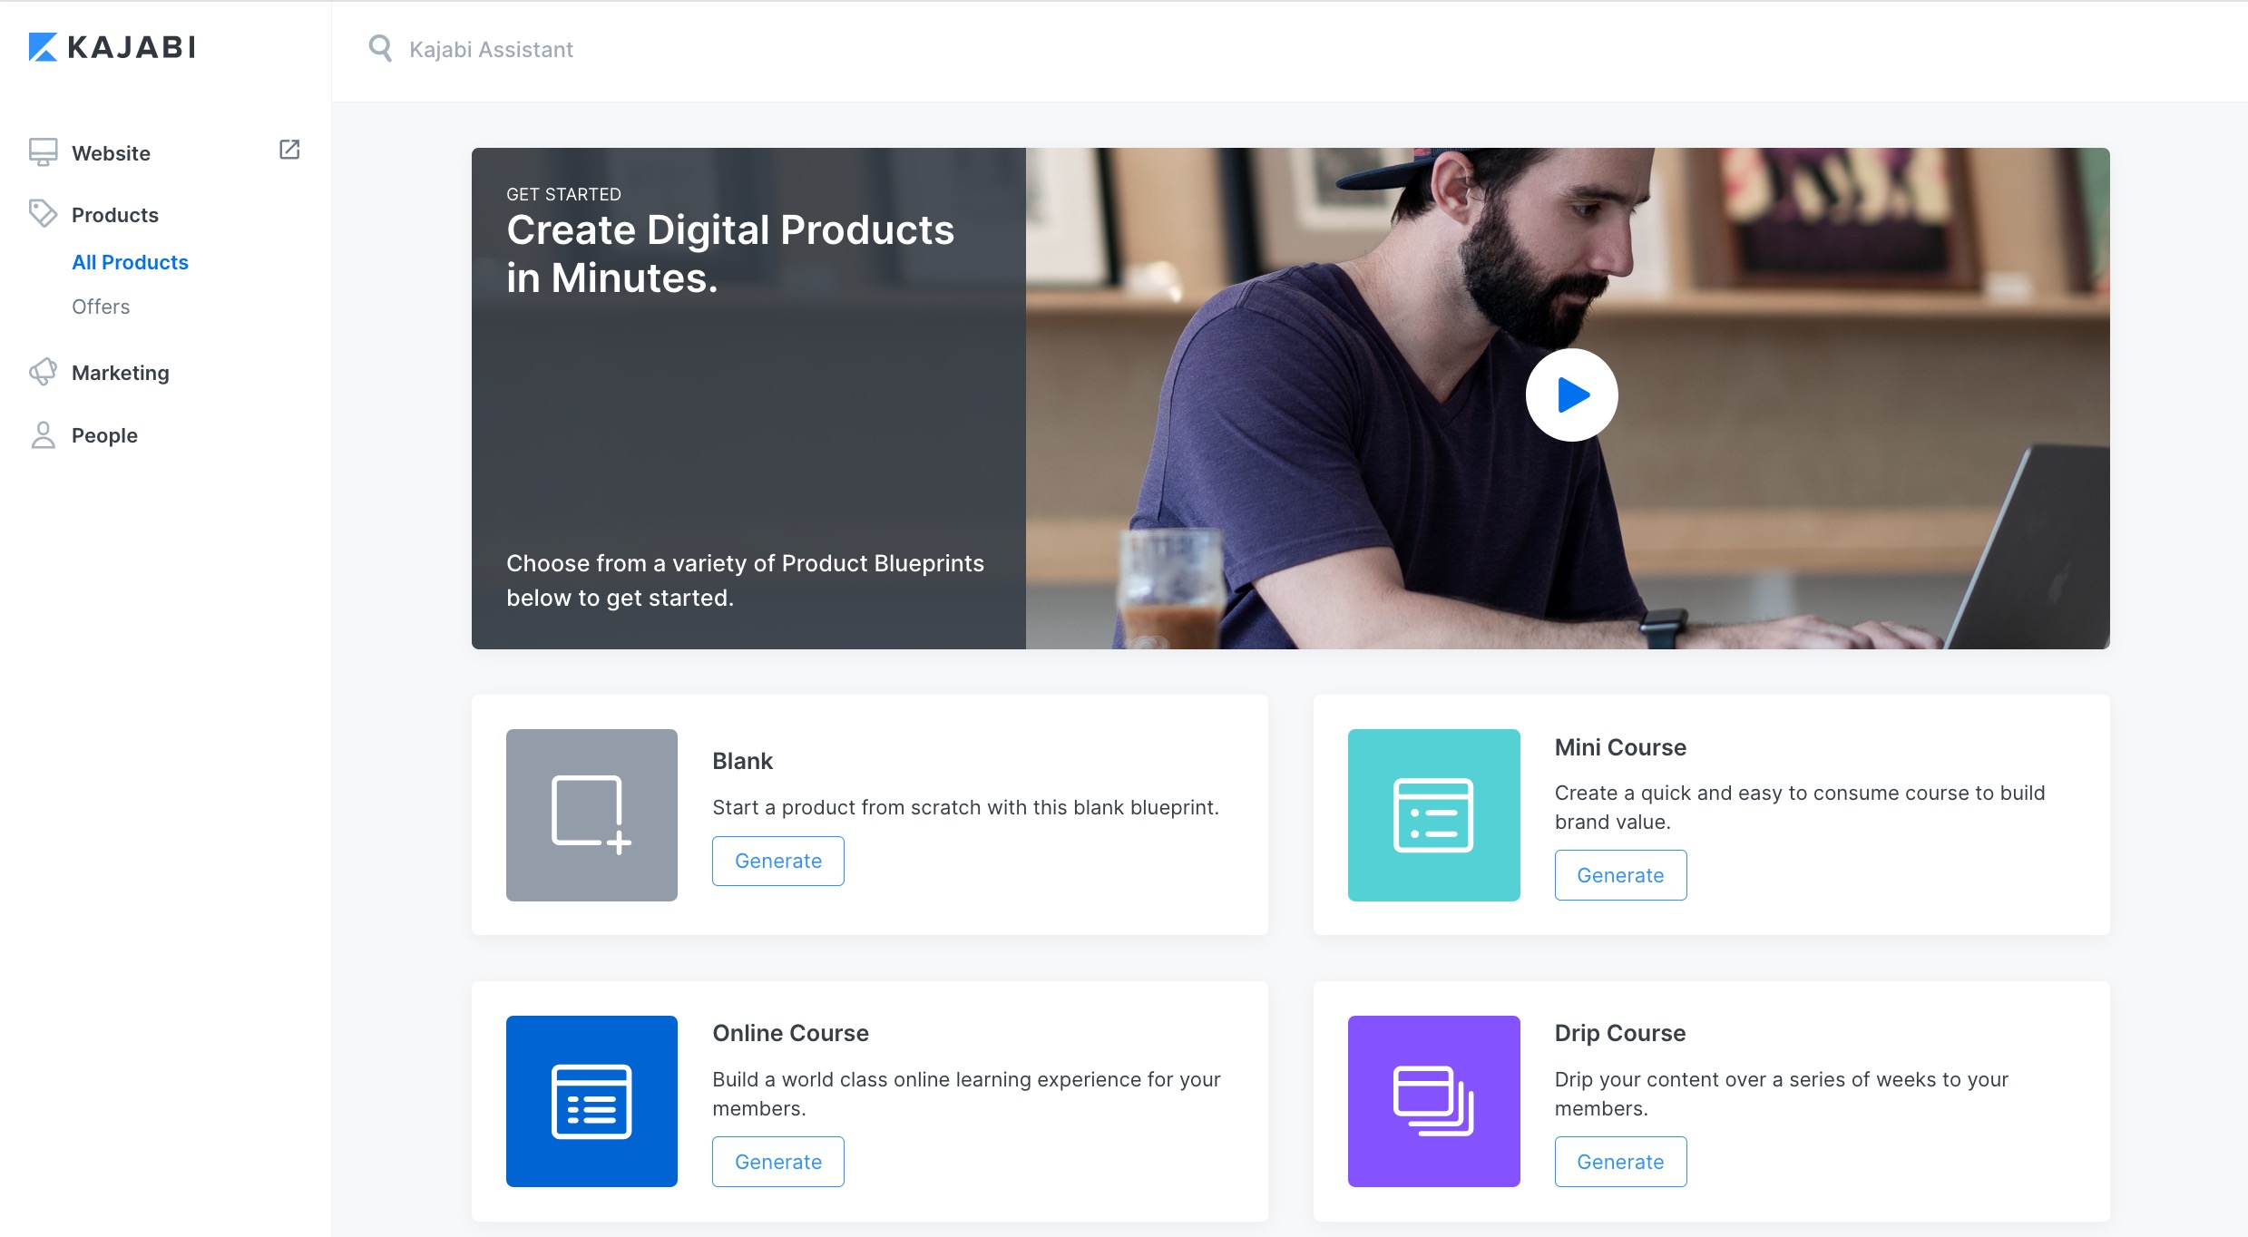Click the Mini Course teal icon tile
This screenshot has width=2248, height=1237.
[x=1433, y=814]
